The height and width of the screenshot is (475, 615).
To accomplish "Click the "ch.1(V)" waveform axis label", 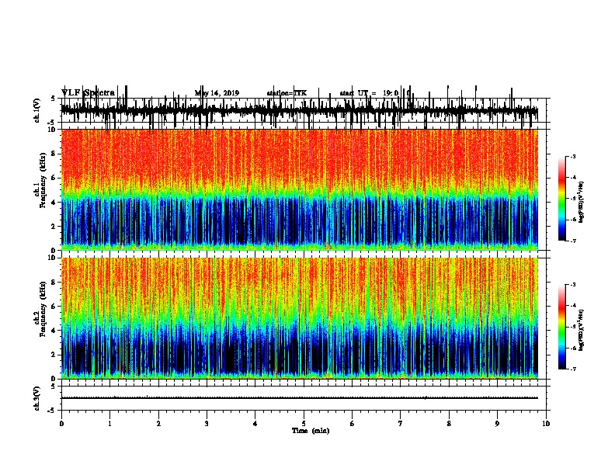I will tap(37, 110).
